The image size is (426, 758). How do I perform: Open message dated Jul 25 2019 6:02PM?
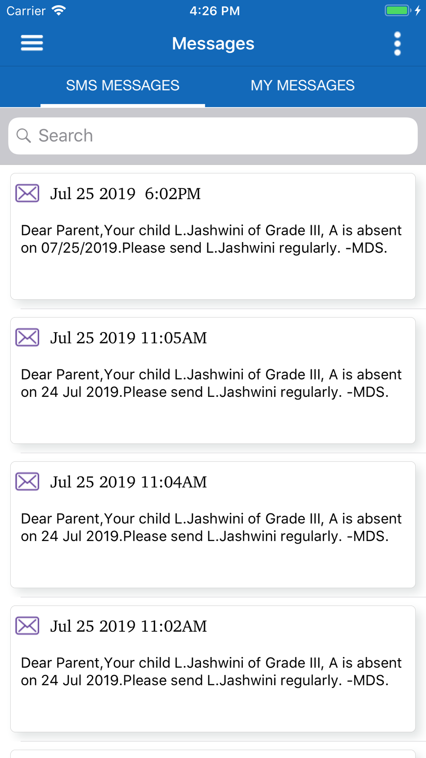click(213, 236)
